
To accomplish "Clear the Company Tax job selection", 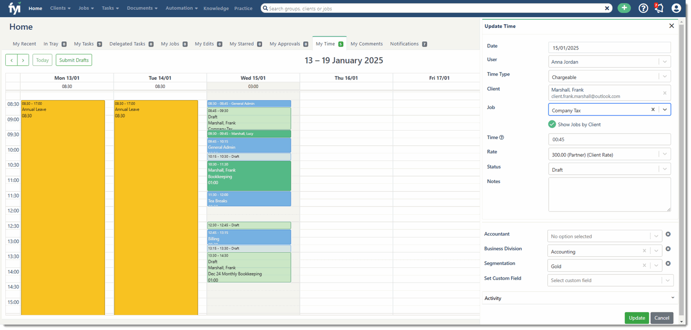I will coord(653,110).
